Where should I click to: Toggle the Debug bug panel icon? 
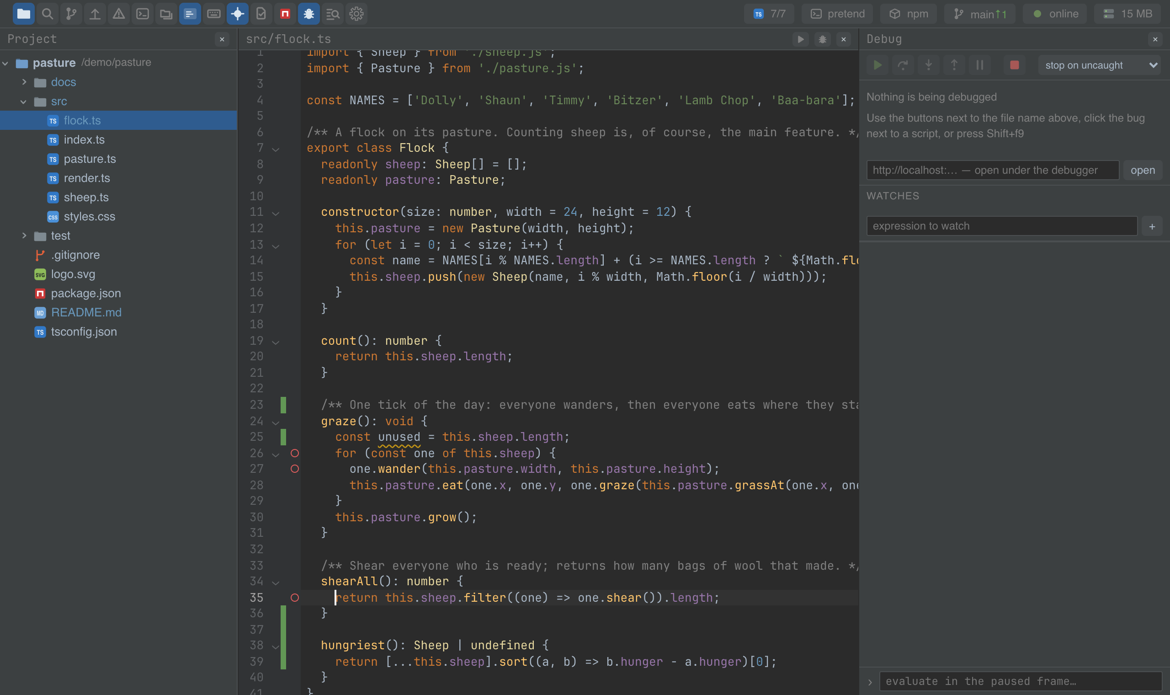[309, 14]
